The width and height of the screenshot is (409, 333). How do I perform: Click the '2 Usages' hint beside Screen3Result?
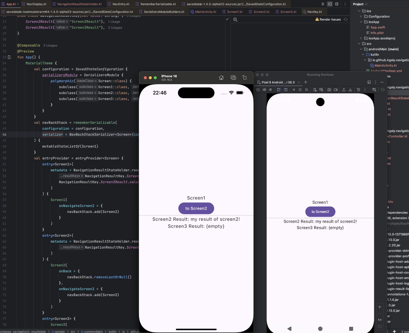(x=115, y=28)
